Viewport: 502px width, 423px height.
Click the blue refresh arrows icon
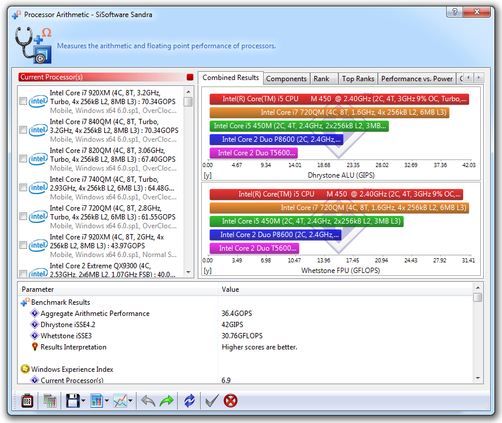[190, 401]
